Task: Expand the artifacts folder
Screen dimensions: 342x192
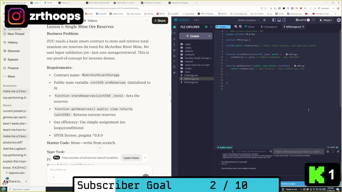Action: point(189,51)
